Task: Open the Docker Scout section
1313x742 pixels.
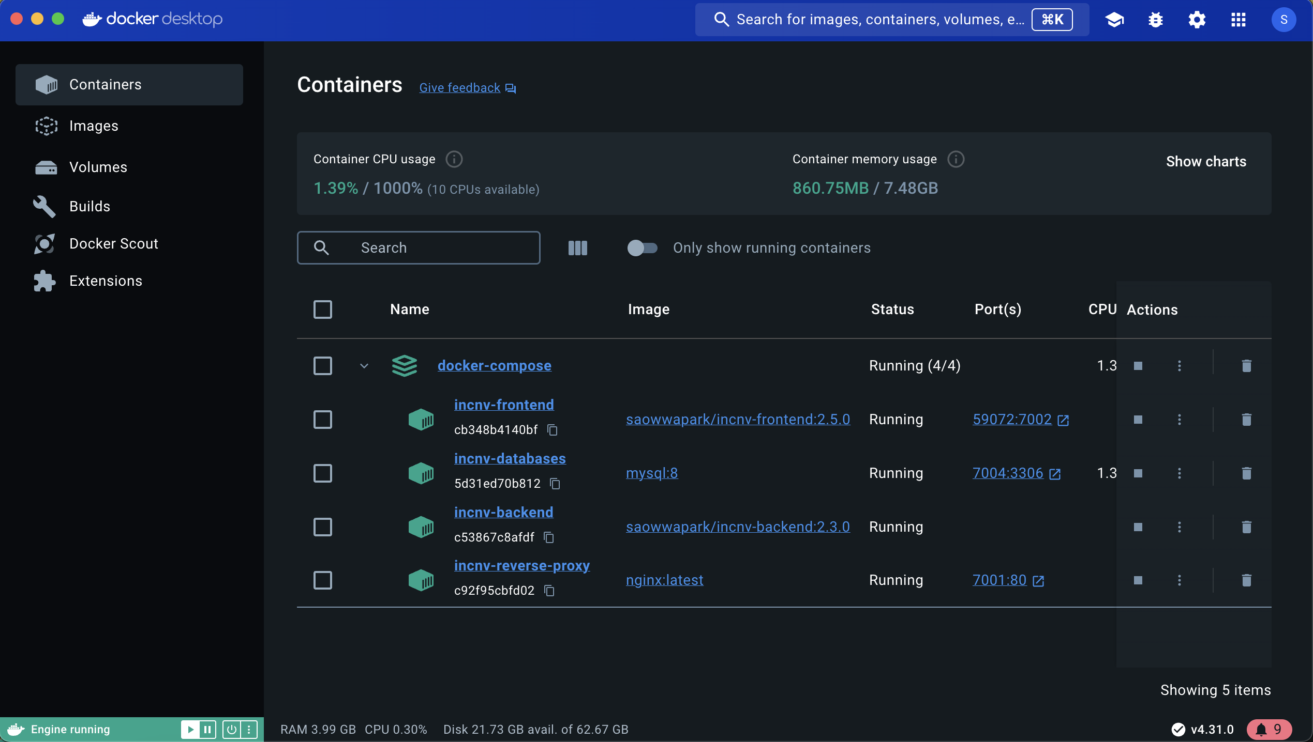Action: tap(113, 244)
